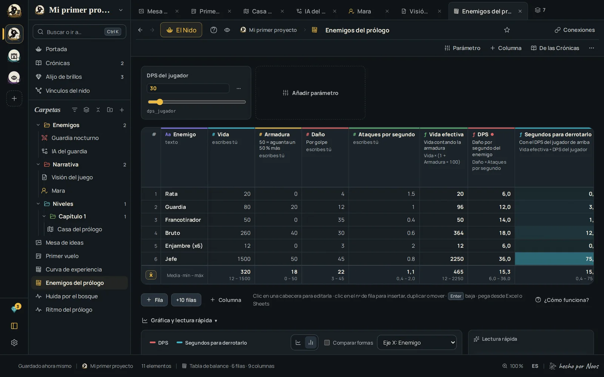
Task: Collapse the Niveles folder
Action: click(38, 204)
